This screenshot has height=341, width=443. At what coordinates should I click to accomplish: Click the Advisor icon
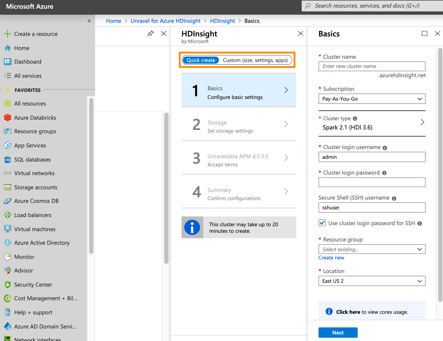coord(8,270)
